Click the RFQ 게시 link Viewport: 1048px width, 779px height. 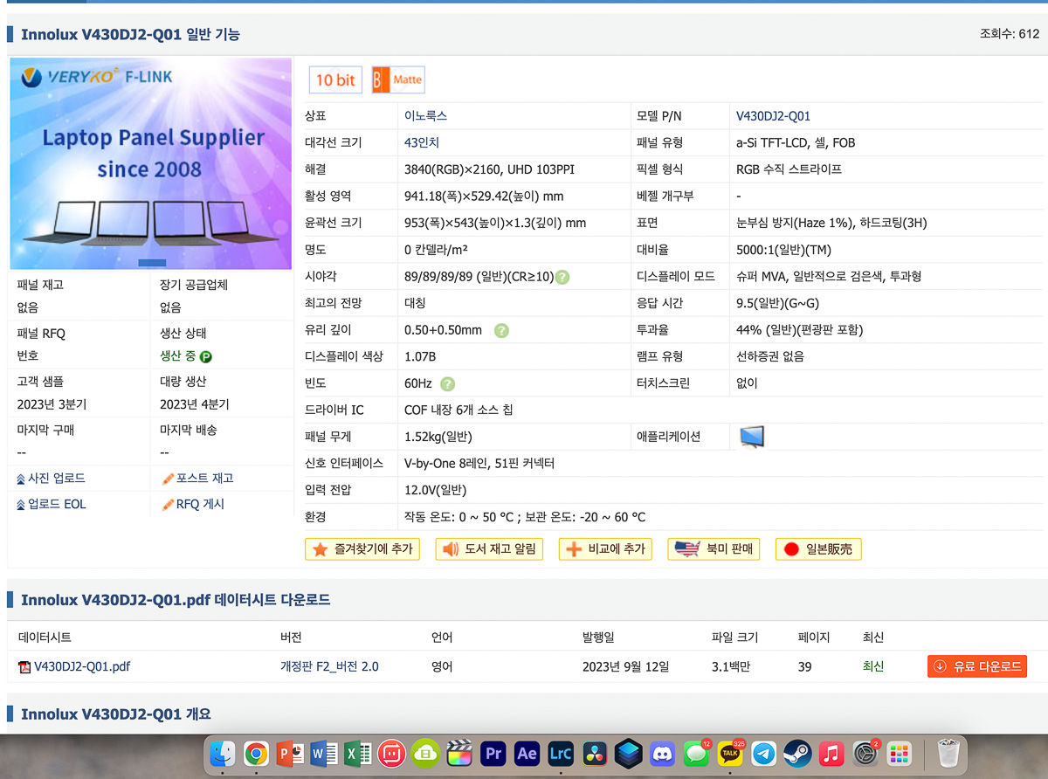click(x=200, y=504)
